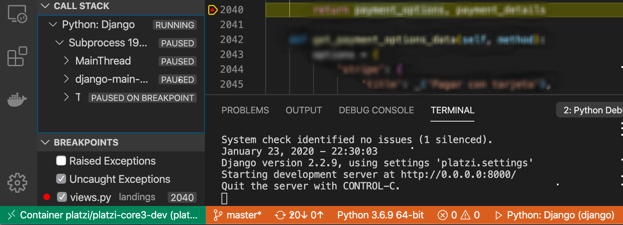The image size is (623, 225).
Task: Click the PAUSED ON BREAKPOINT badge
Action: point(143,98)
